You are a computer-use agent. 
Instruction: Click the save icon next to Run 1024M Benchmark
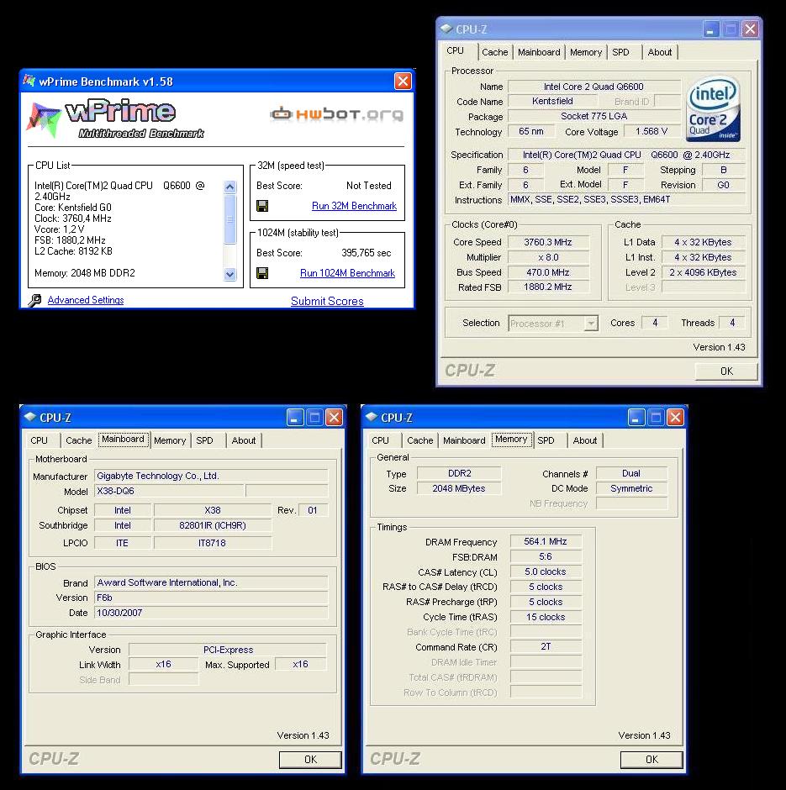262,273
